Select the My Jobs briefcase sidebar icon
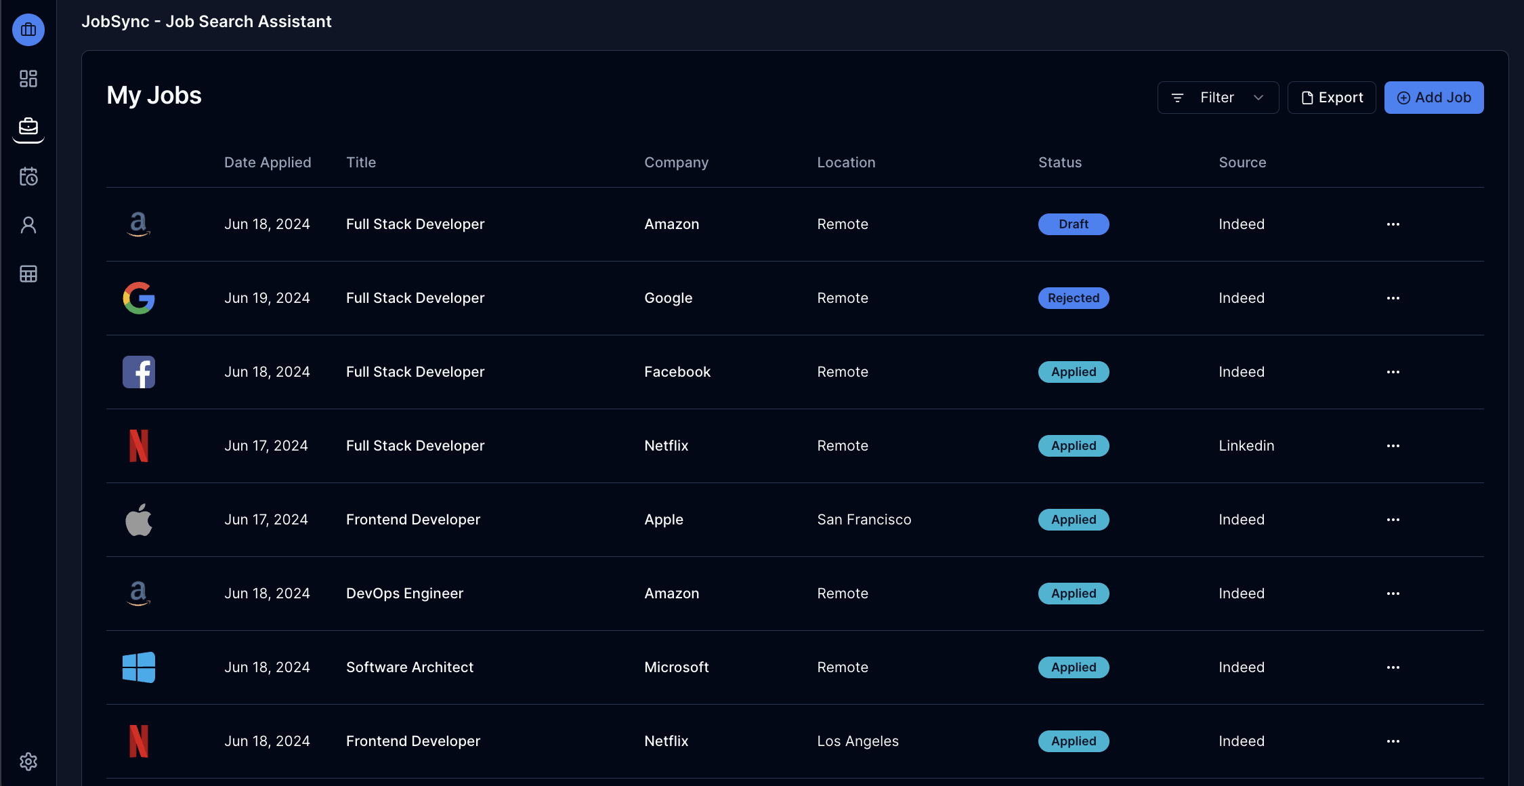Screen dimensions: 1524x786 click(x=28, y=127)
